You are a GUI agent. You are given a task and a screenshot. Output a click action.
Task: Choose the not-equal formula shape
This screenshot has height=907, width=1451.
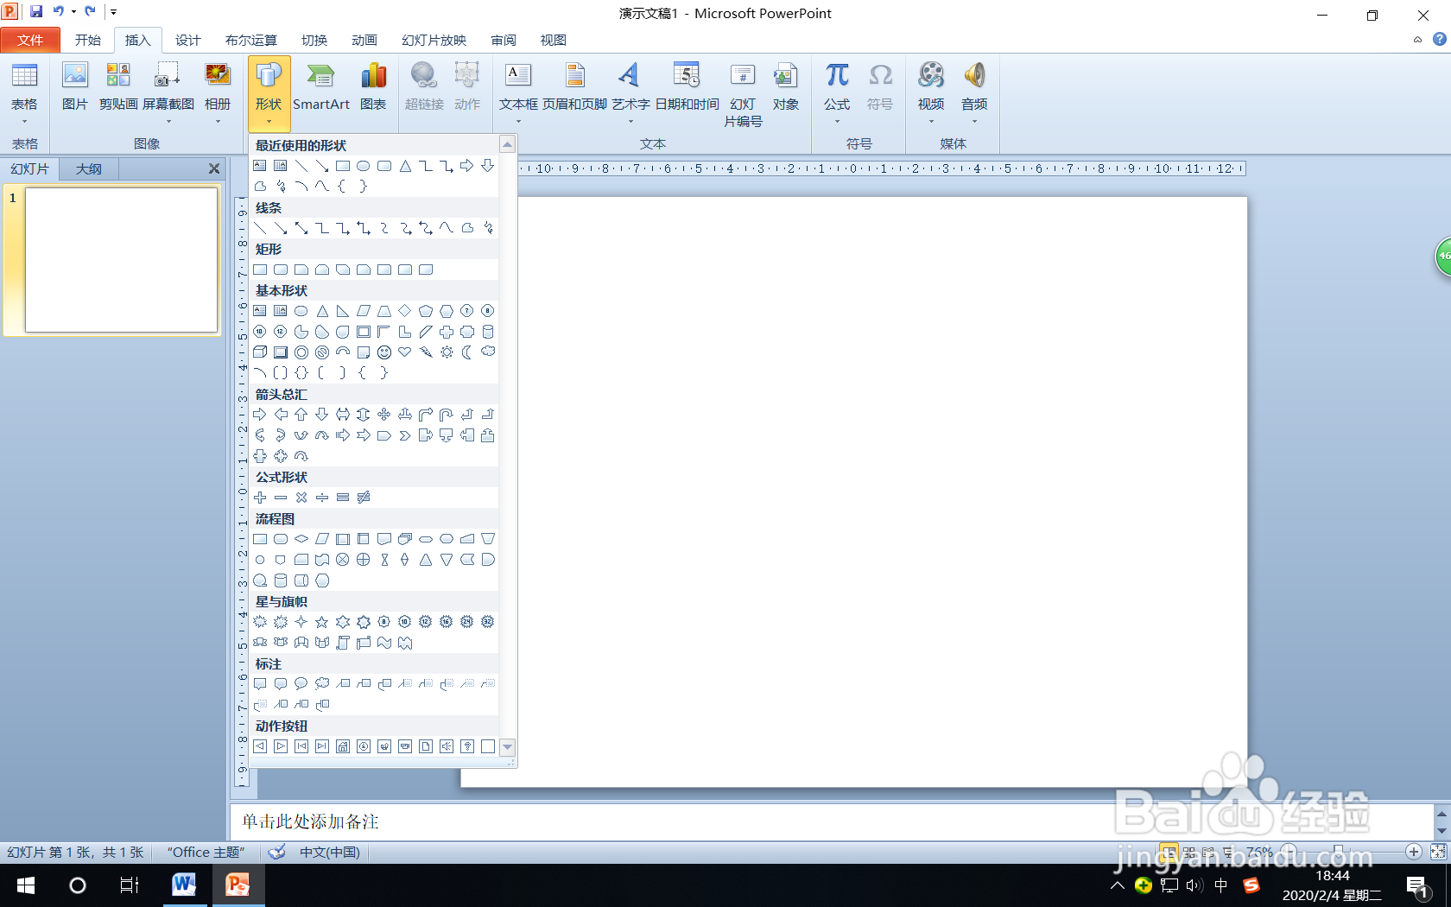[364, 498]
